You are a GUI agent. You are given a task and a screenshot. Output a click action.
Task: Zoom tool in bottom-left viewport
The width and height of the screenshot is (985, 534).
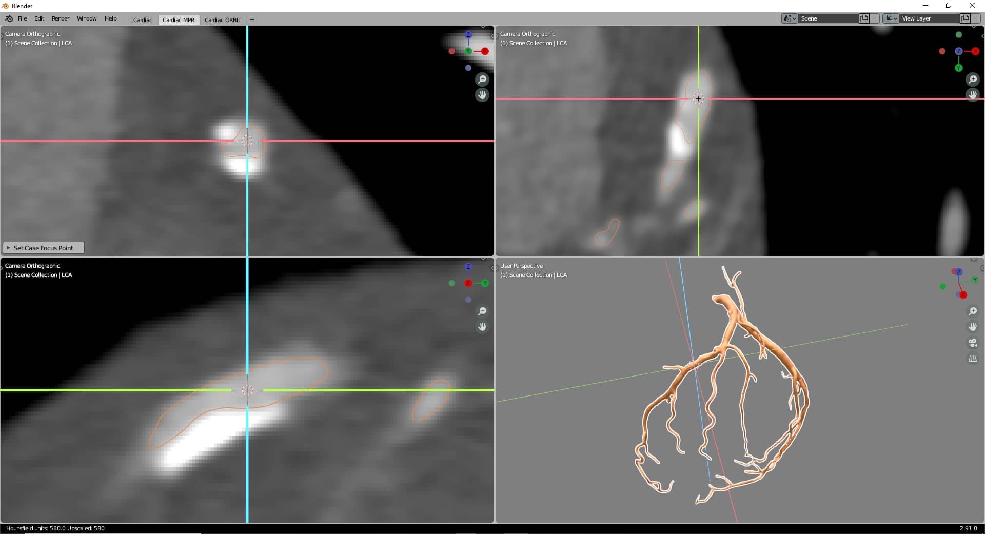click(x=482, y=311)
